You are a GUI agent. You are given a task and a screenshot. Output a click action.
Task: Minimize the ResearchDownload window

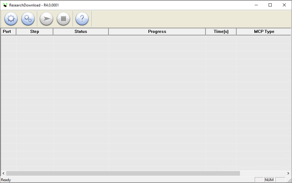[256, 5]
